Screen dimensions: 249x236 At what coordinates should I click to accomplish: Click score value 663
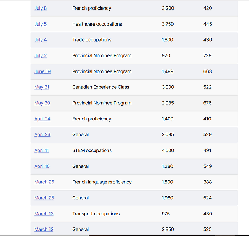coord(207,71)
